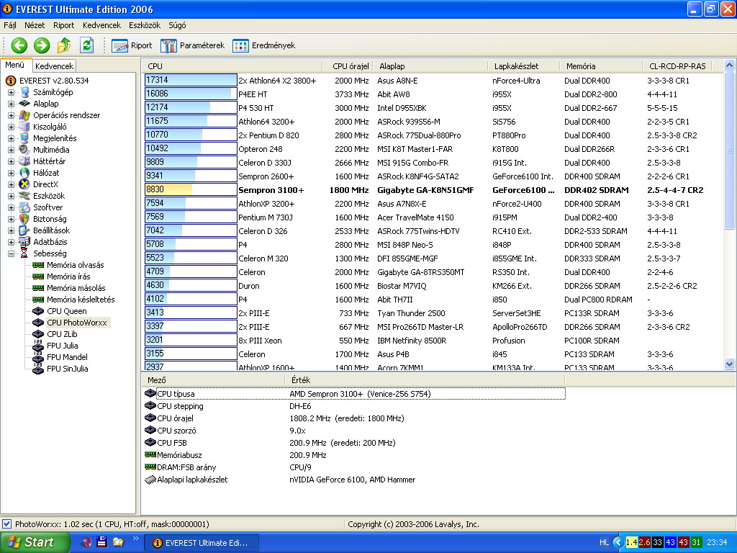
Task: Sort results by Lapkakészlet column
Action: 524,66
